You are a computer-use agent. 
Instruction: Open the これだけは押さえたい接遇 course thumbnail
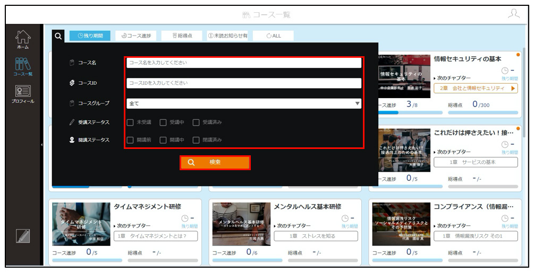point(404,150)
